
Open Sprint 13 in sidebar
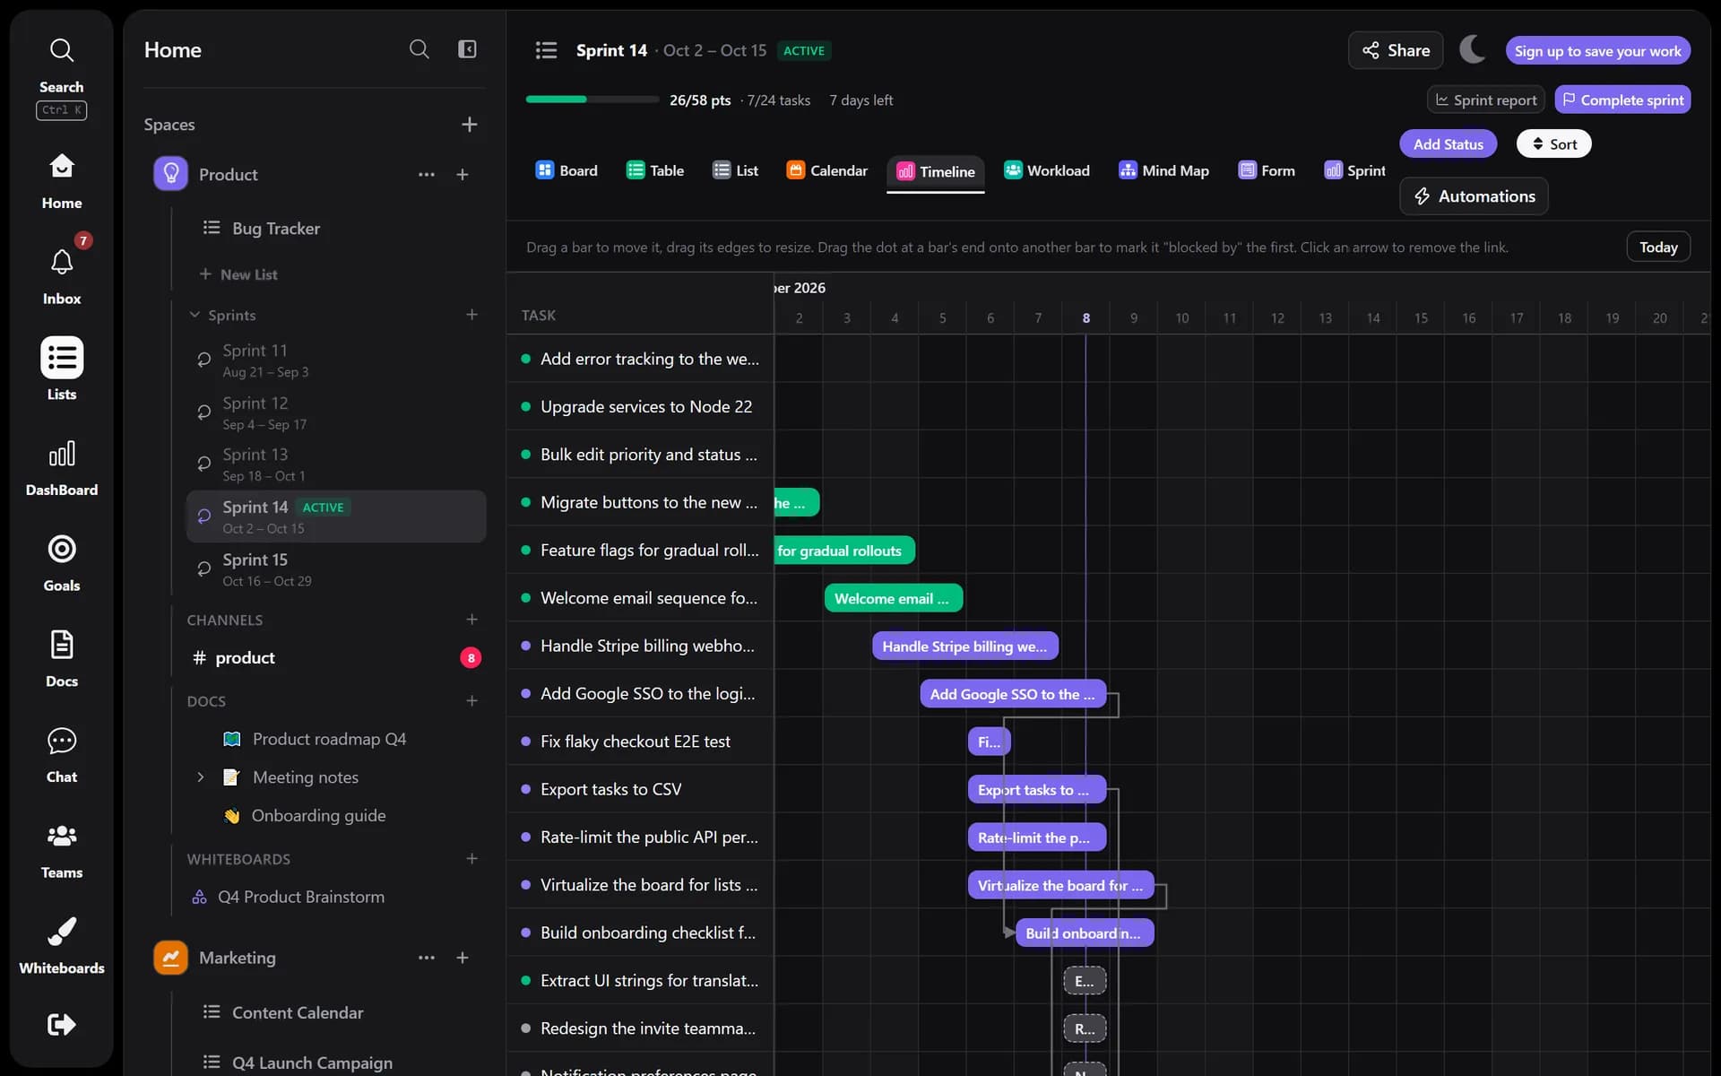tap(336, 464)
